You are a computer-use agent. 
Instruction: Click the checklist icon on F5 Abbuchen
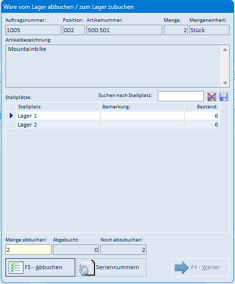[16, 267]
